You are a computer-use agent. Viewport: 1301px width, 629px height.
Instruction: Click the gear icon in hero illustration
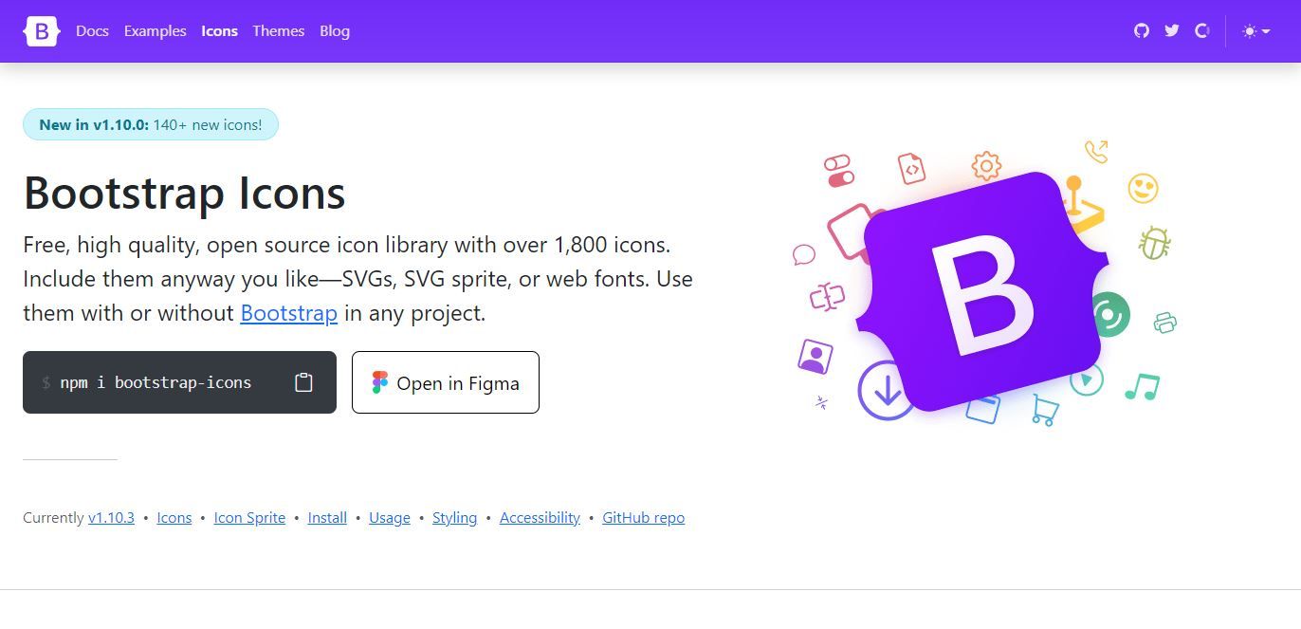986,167
